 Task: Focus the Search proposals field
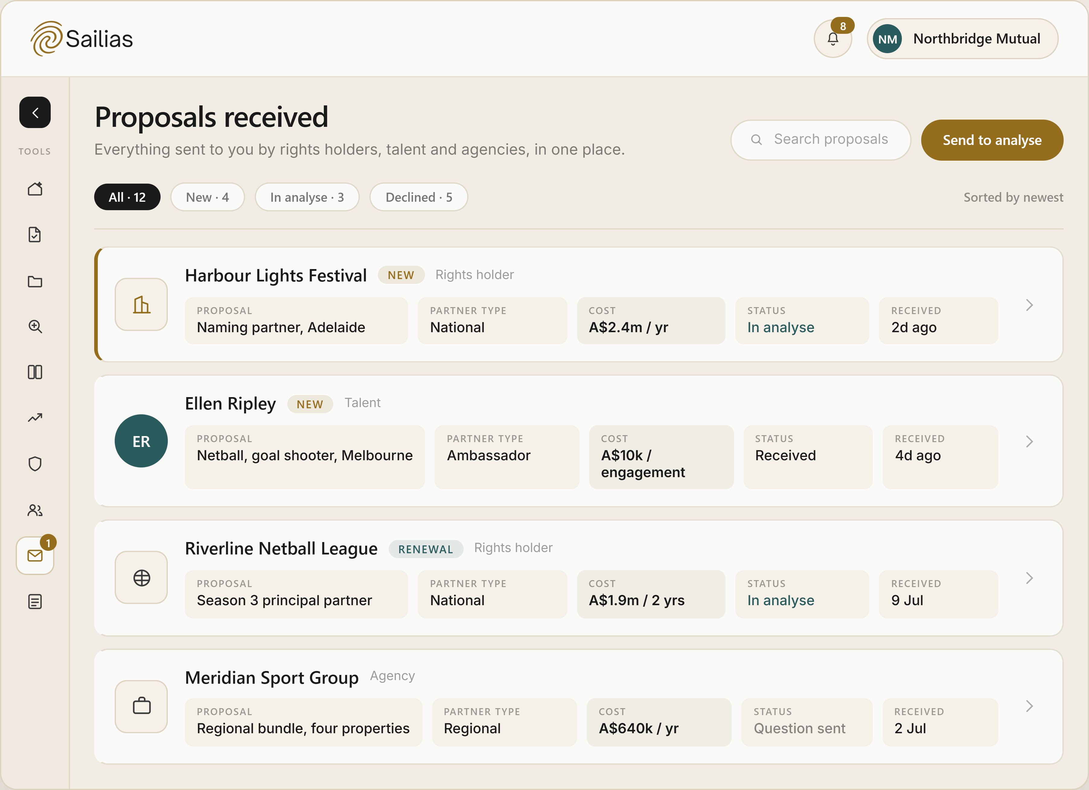pyautogui.click(x=821, y=139)
